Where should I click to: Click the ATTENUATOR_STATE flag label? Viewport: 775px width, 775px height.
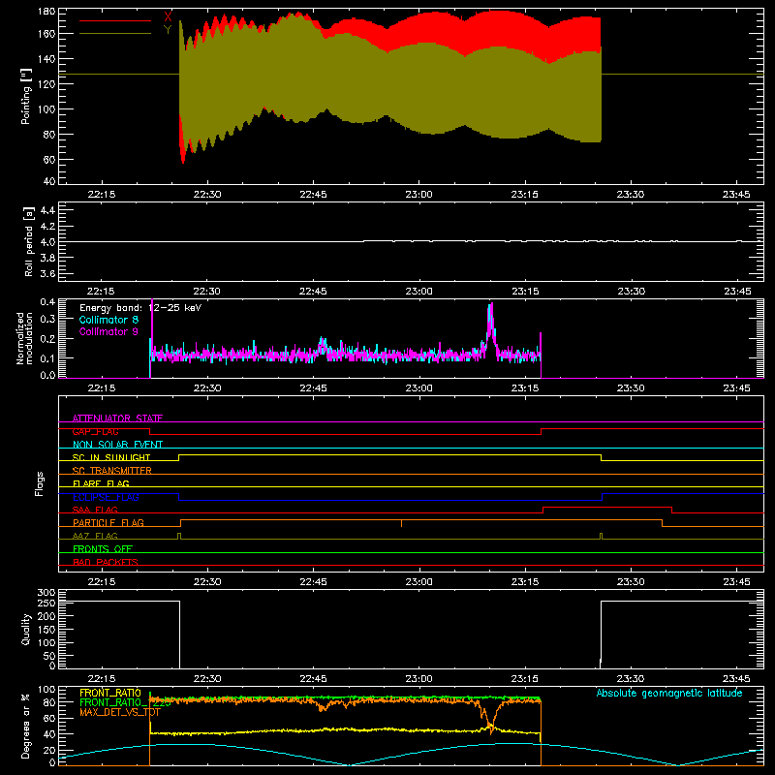pyautogui.click(x=117, y=418)
